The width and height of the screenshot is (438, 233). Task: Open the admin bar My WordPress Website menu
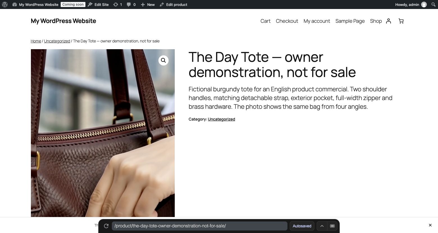[35, 4]
